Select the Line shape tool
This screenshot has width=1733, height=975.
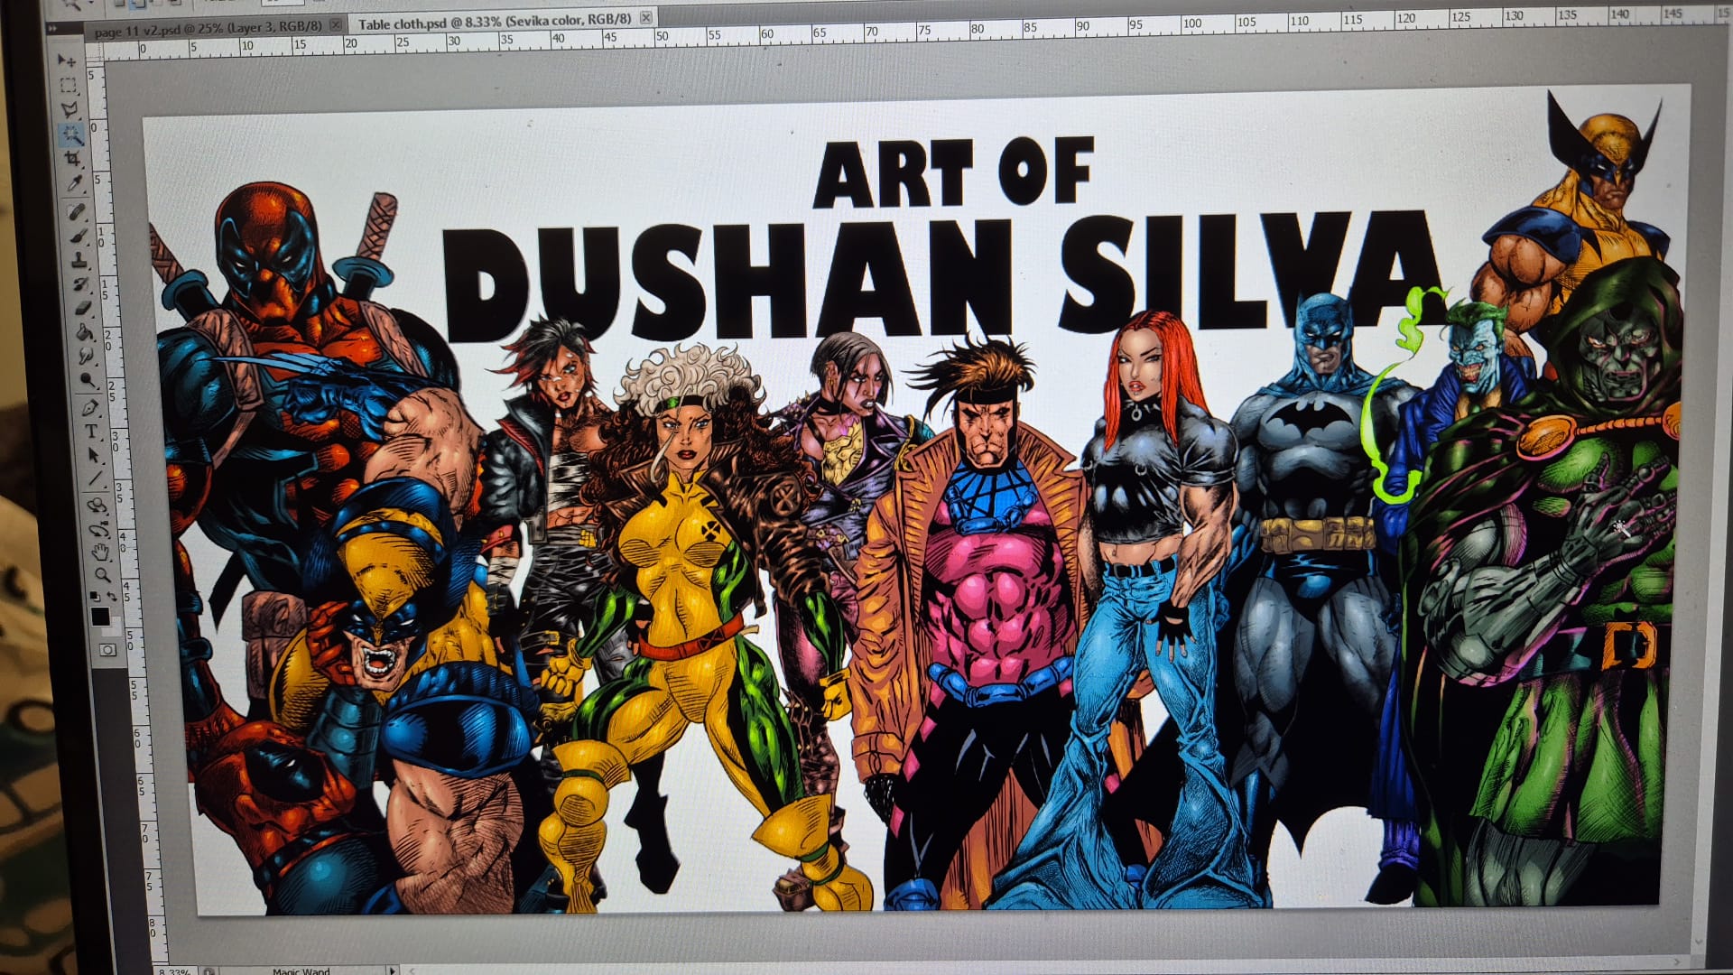(96, 478)
